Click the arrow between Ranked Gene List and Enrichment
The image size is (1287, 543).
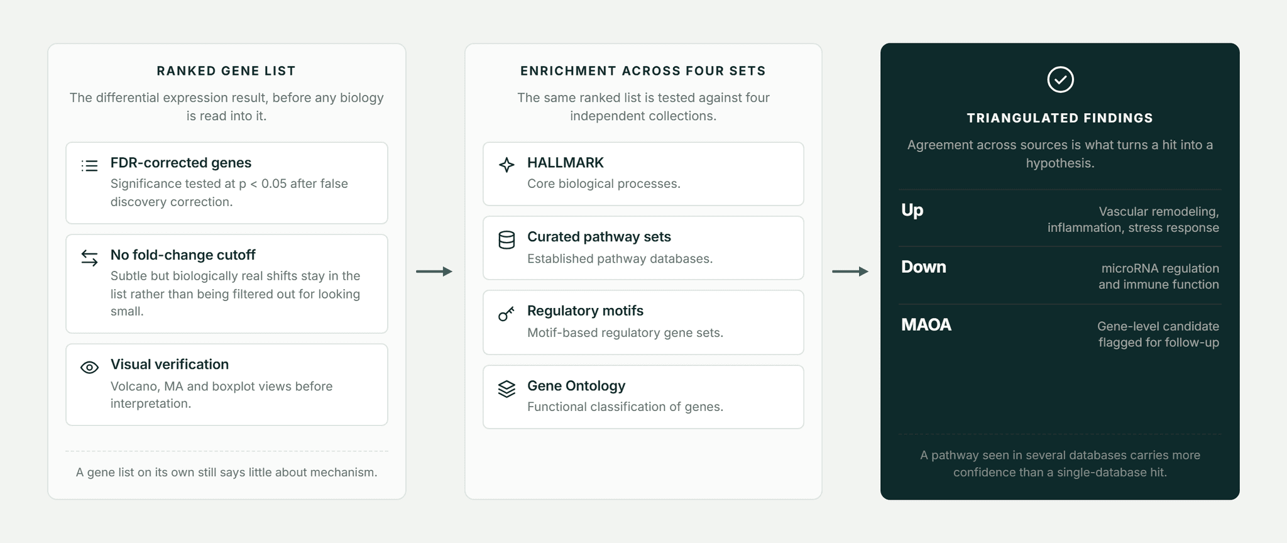[x=434, y=271]
